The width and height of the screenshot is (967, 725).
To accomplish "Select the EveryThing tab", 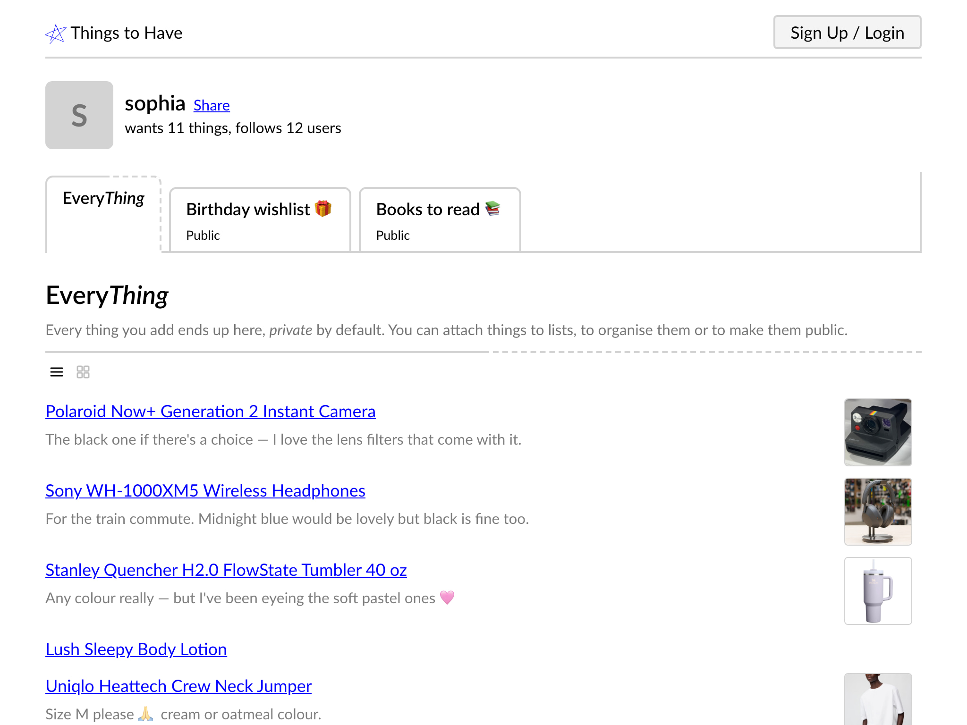I will (x=103, y=214).
